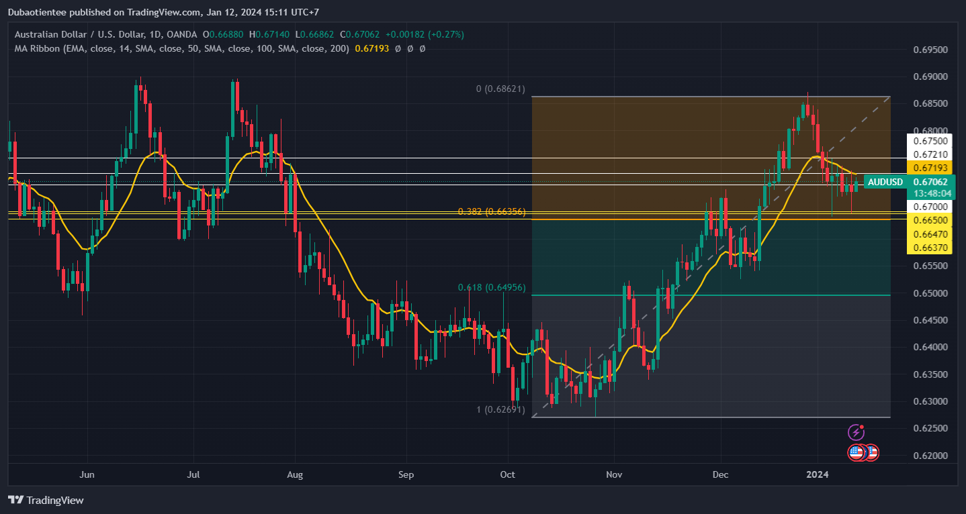
Task: Select the 0.67500 white price label
Action: click(930, 142)
